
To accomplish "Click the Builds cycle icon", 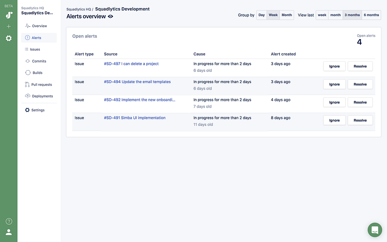I will (28, 73).
